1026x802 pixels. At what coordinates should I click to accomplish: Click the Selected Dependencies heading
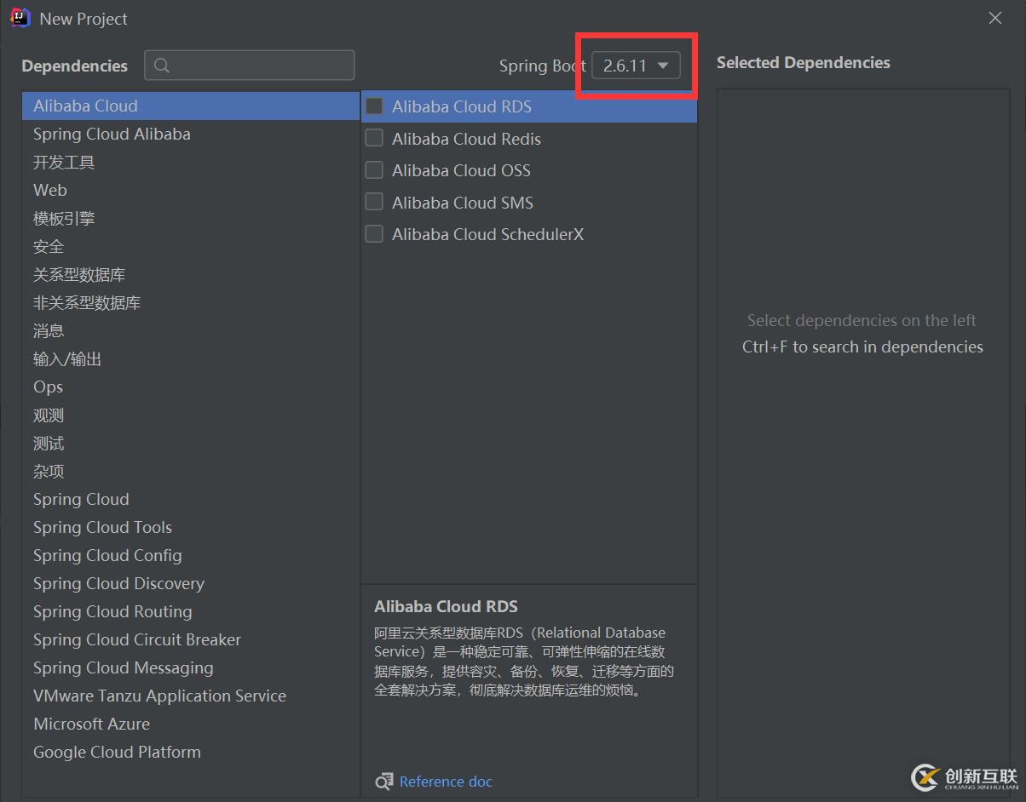(x=804, y=63)
